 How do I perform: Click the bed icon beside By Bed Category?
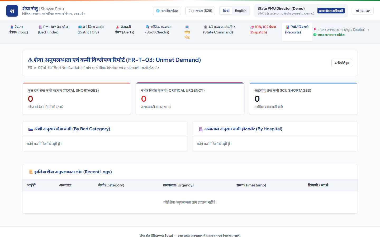coord(31,129)
